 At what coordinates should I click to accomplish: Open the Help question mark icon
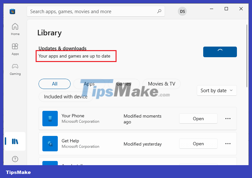(x=15, y=159)
